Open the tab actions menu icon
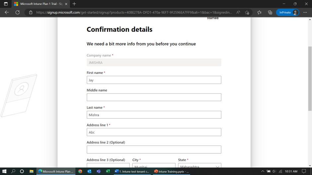Viewport: 312px width, 175px height. [x=6, y=4]
